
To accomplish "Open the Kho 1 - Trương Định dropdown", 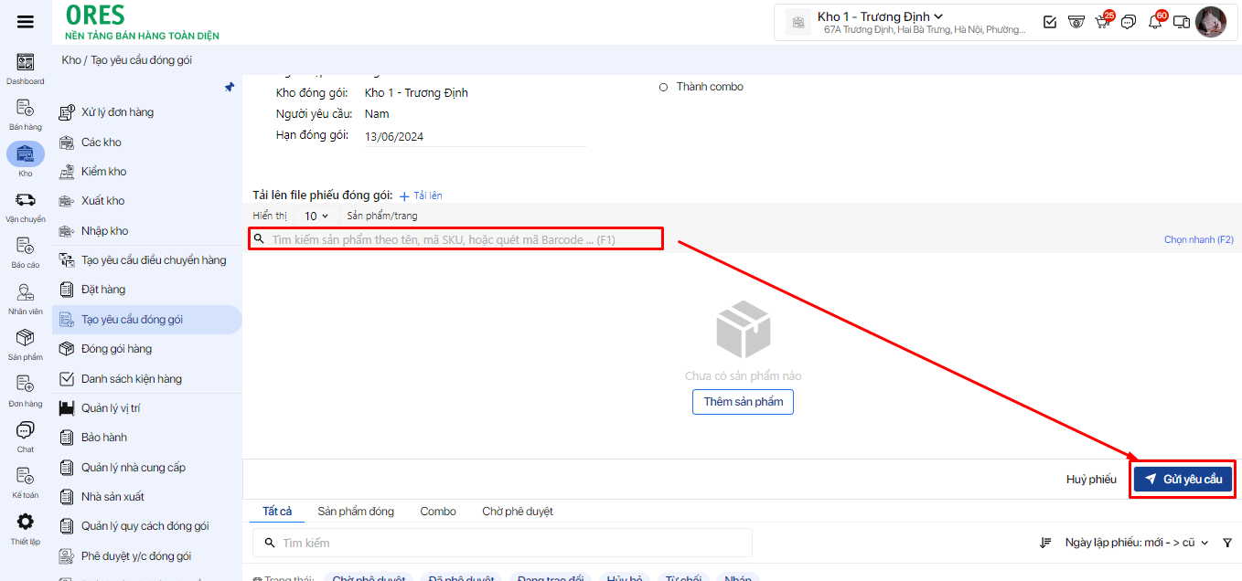I will pos(880,17).
